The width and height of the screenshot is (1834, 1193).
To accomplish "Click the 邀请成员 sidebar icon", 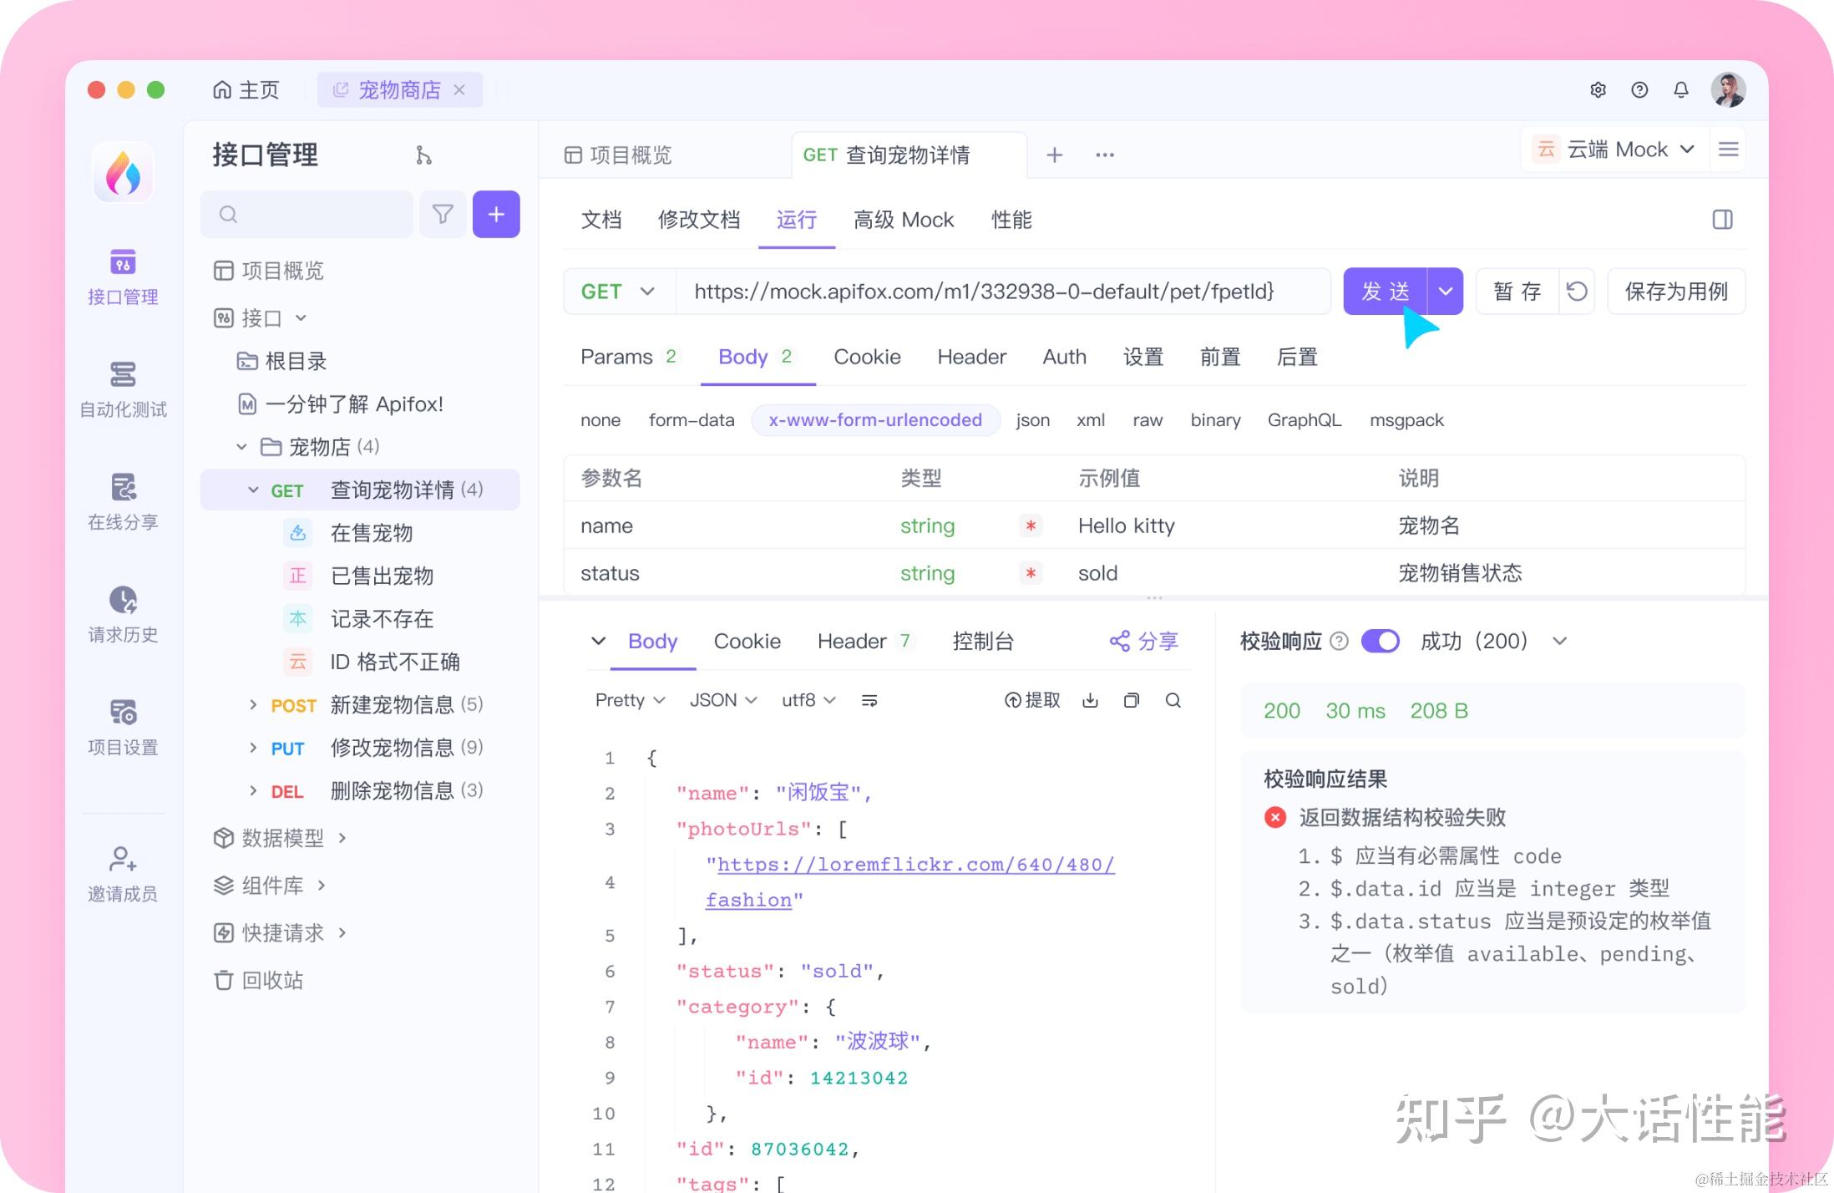I will coord(122,866).
